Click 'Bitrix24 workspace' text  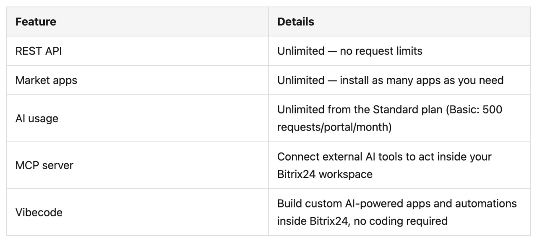(325, 174)
